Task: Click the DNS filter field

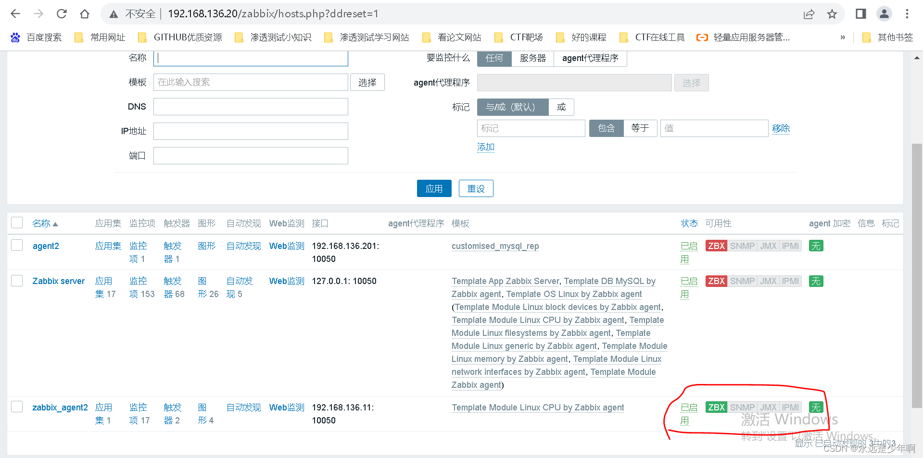Action: [x=251, y=107]
